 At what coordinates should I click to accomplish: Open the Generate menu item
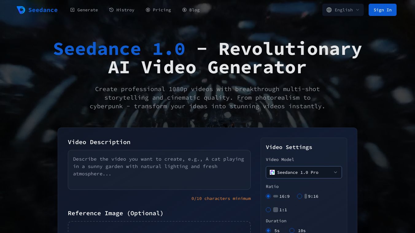[x=84, y=10]
